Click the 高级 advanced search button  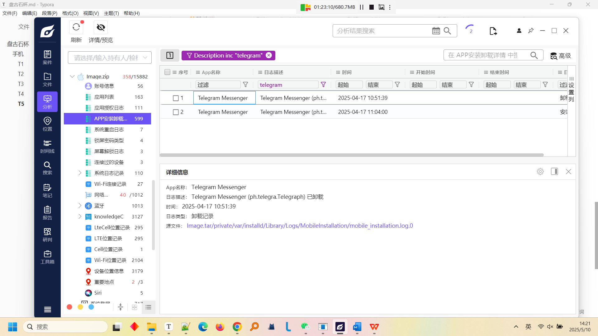pos(561,56)
